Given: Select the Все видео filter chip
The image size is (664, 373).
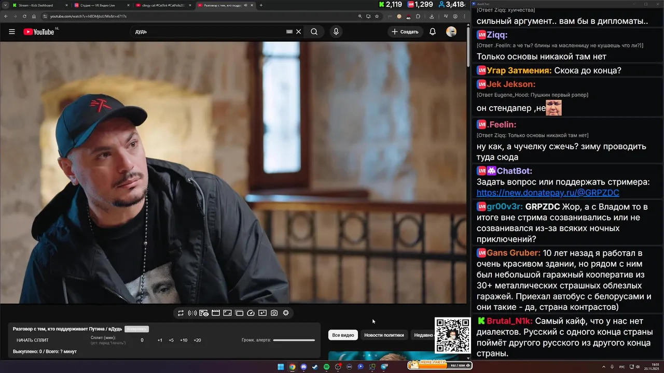Looking at the screenshot, I should (343, 335).
